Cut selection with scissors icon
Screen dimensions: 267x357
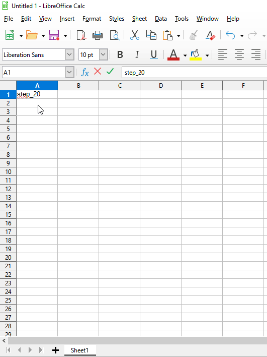click(135, 35)
